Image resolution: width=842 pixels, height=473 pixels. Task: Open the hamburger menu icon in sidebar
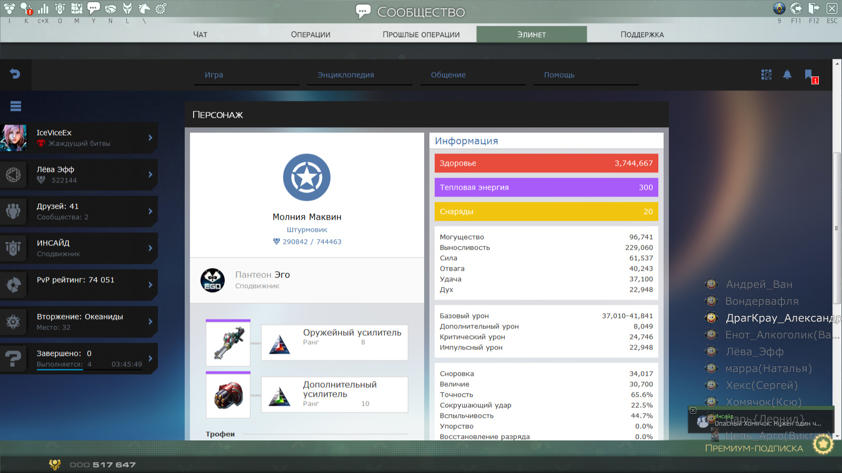tap(16, 106)
